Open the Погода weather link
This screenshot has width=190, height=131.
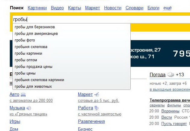point(157,75)
